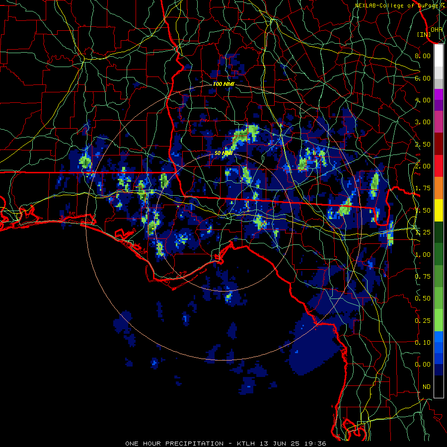Select the black ND swatch at legend bottom

(x=439, y=386)
